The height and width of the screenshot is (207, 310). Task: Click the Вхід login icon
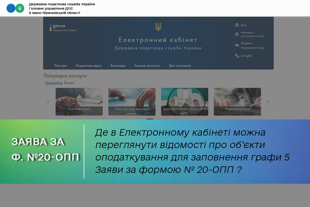tap(237, 25)
